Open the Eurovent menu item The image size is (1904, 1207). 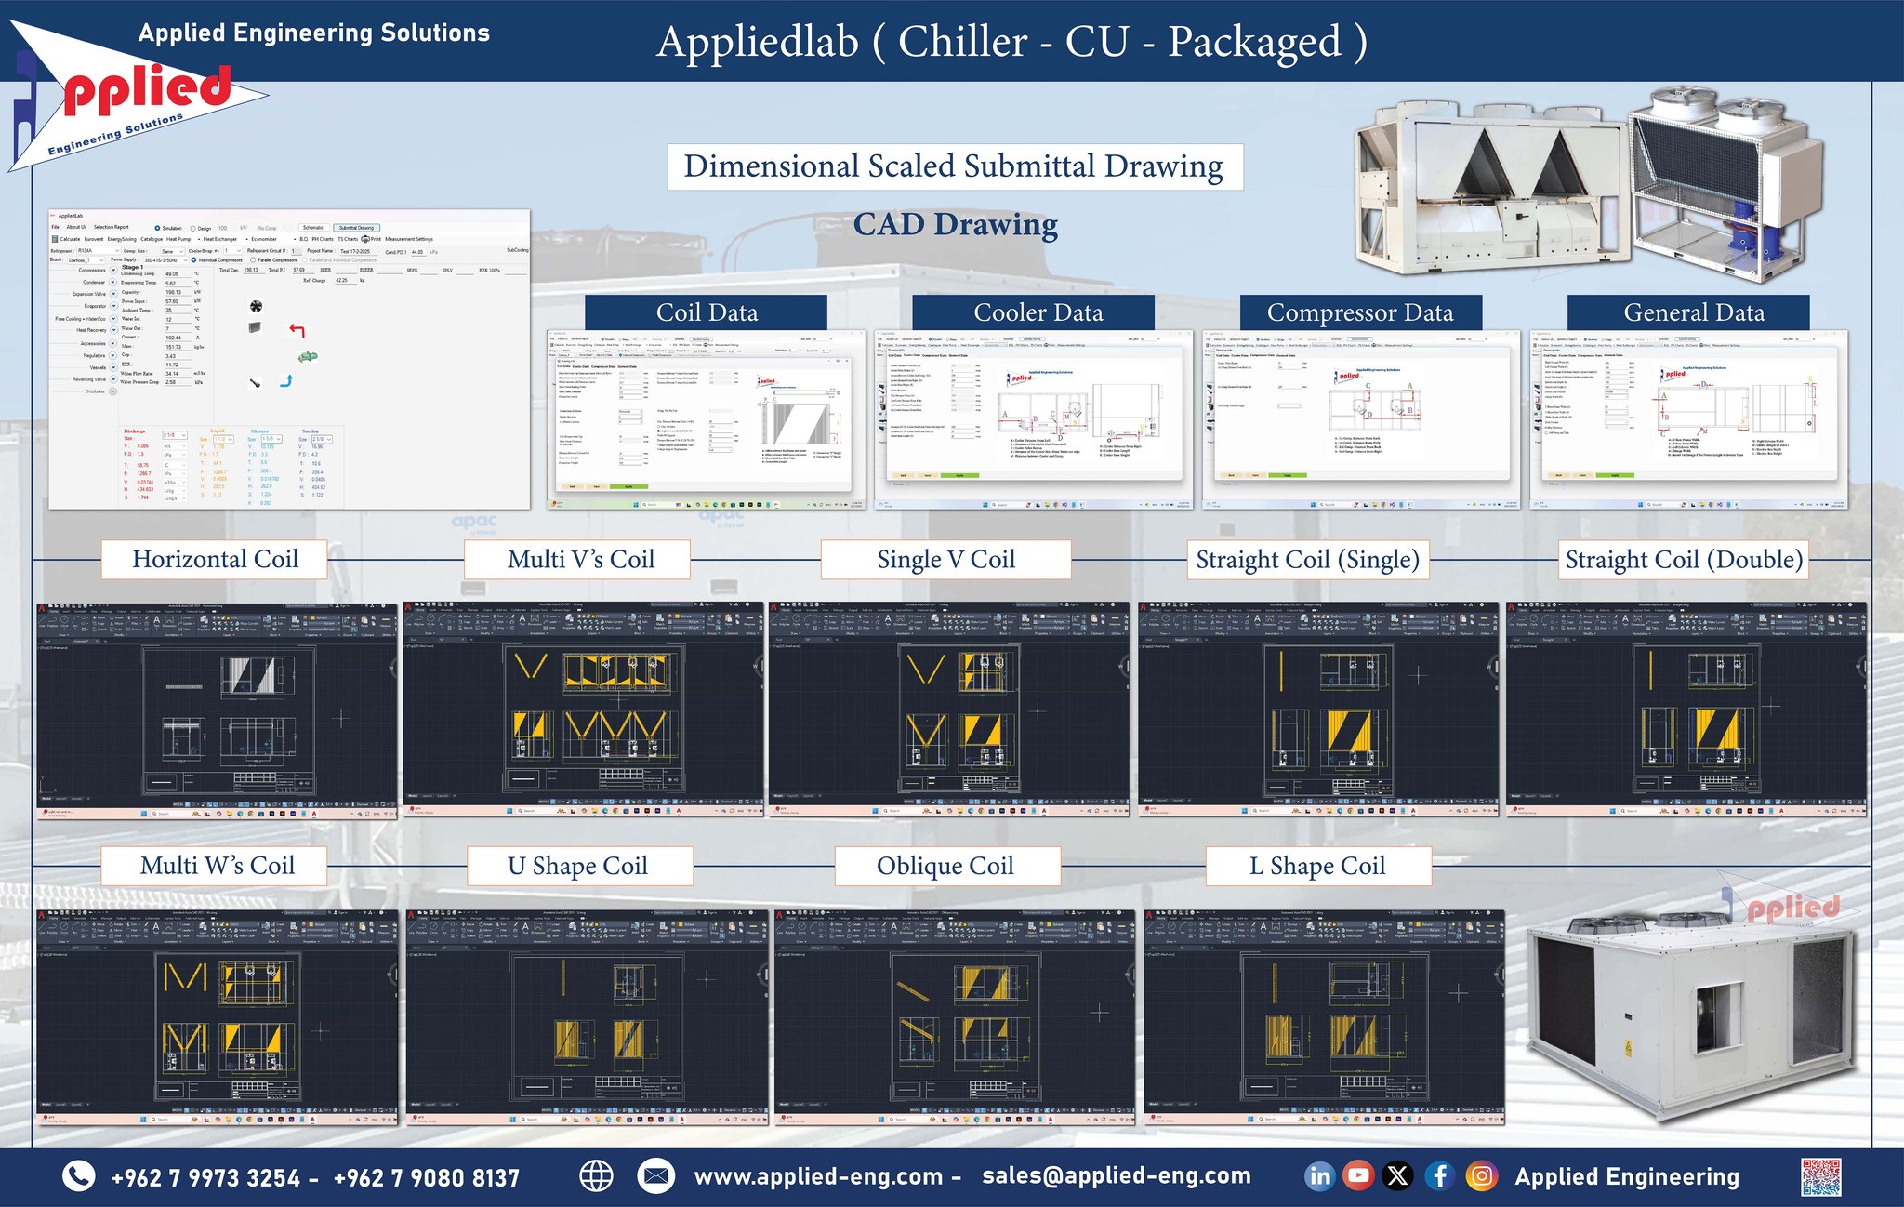[94, 239]
